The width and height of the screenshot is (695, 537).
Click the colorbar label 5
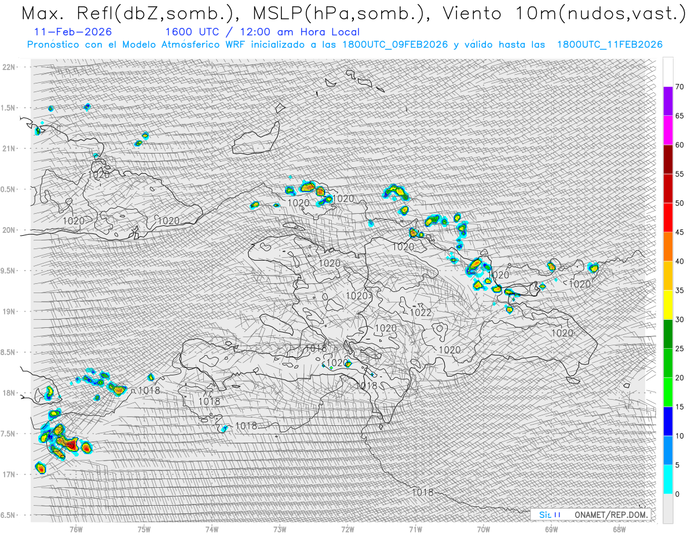tap(677, 465)
